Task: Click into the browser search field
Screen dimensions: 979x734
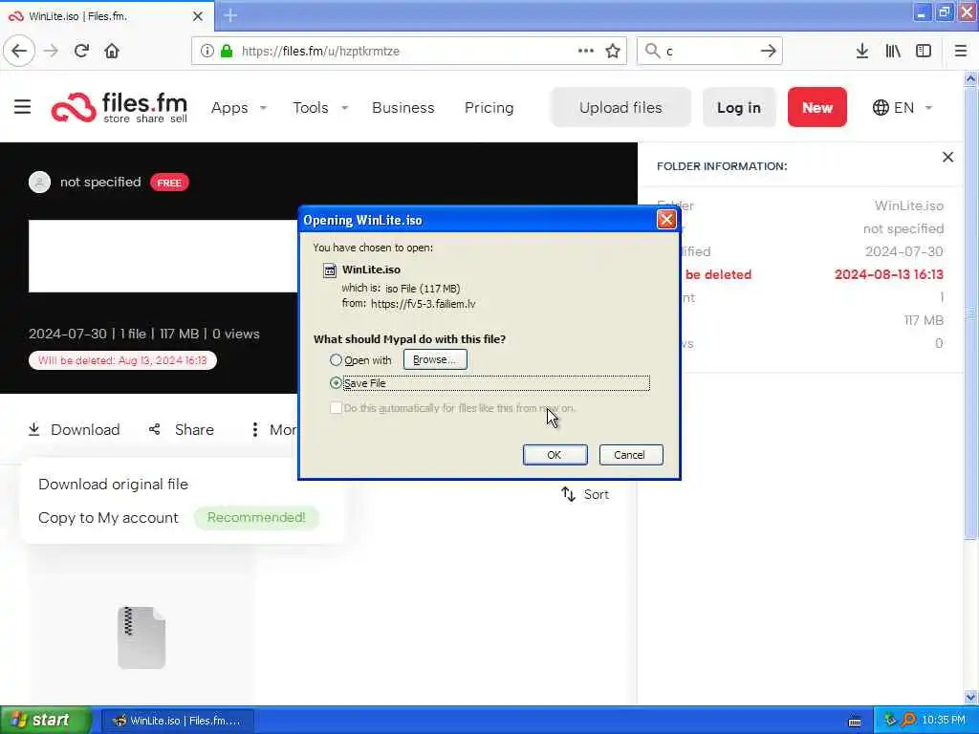Action: coord(708,51)
